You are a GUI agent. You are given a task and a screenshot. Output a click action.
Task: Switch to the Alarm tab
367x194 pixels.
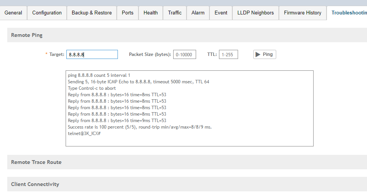point(198,13)
